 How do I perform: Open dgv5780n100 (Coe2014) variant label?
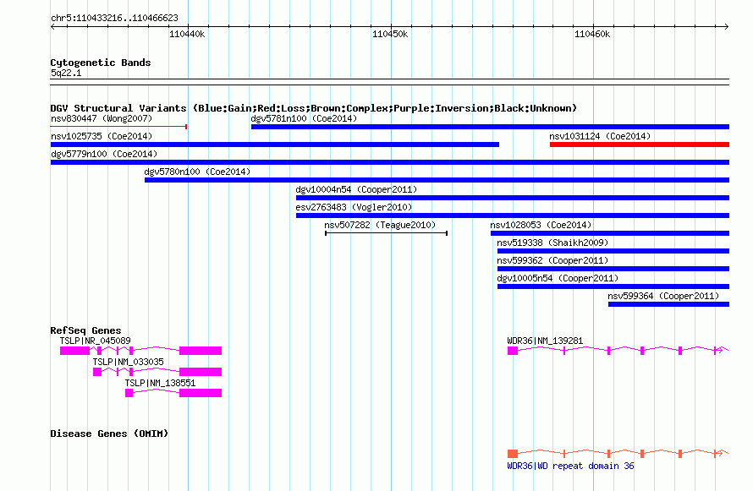197,172
